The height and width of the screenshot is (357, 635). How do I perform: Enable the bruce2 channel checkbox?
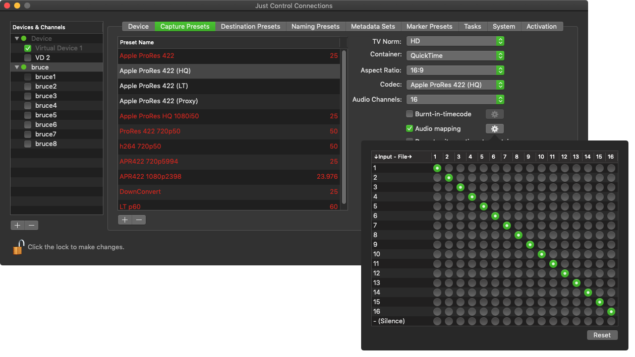click(x=28, y=87)
